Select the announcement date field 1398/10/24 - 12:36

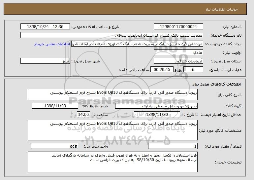point(45,27)
